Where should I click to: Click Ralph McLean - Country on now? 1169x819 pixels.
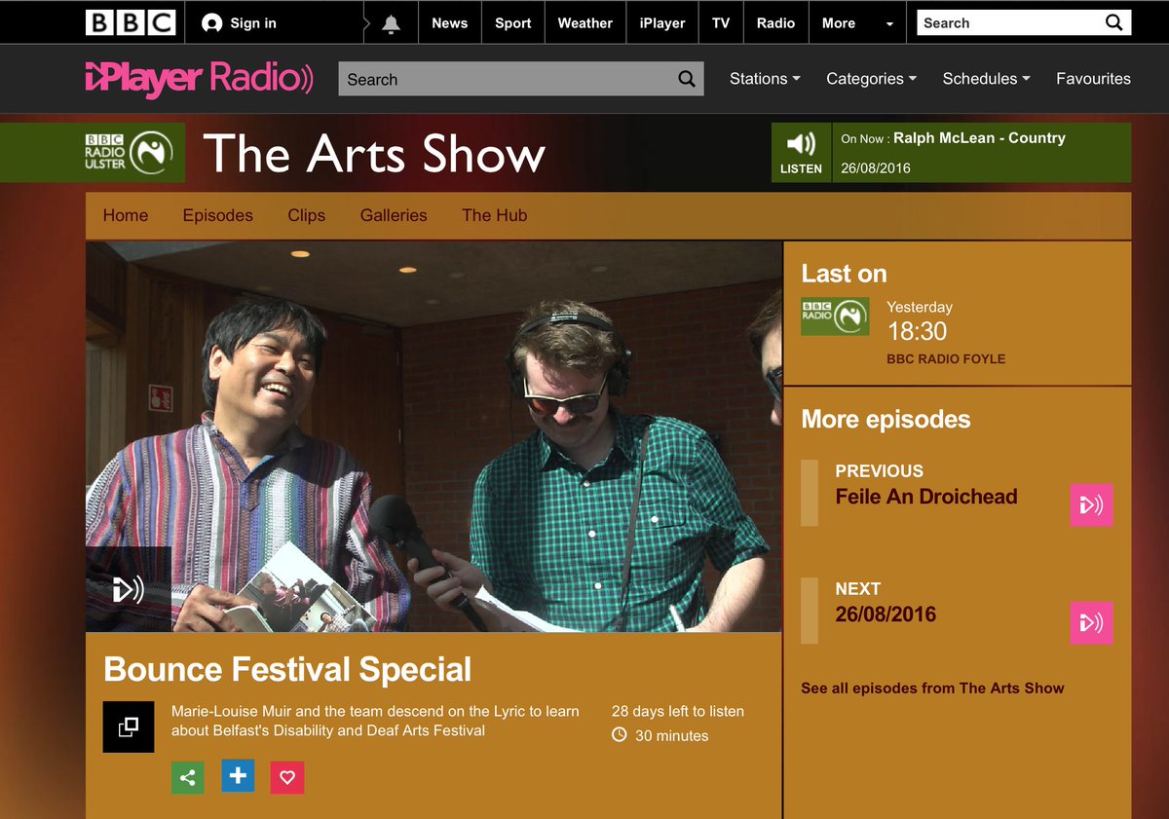[979, 138]
